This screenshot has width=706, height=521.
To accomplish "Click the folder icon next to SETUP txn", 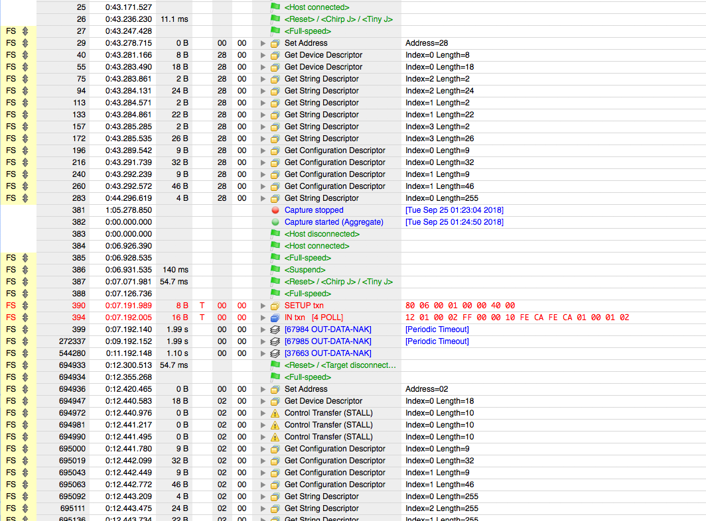I will click(x=275, y=306).
